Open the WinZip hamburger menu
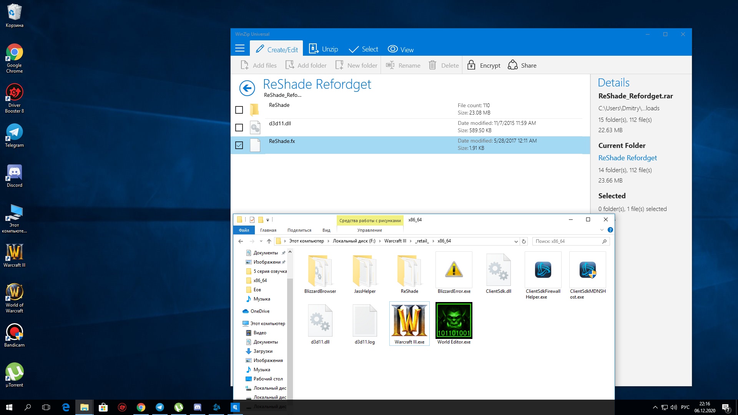The image size is (738, 415). click(x=240, y=48)
